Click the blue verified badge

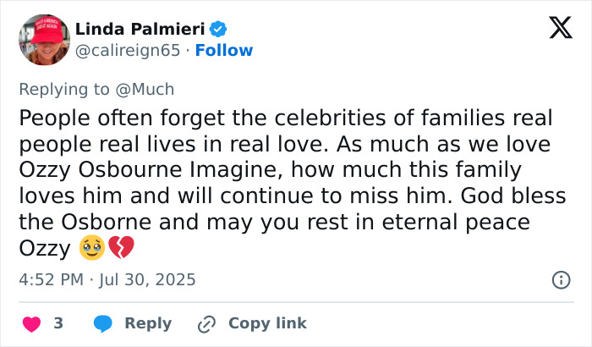218,30
